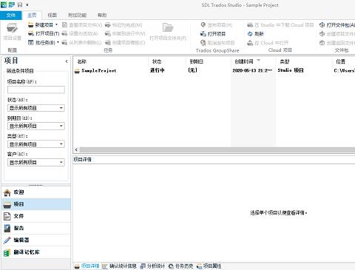Open the 报告 Reports view
Viewport: 355px width, 270px height.
tap(36, 228)
